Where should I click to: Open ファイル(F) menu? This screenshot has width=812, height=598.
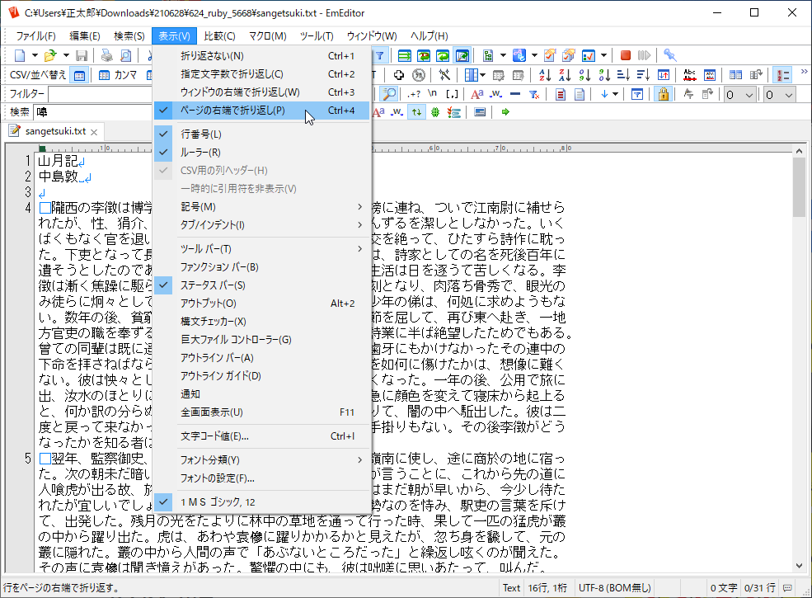pos(35,36)
